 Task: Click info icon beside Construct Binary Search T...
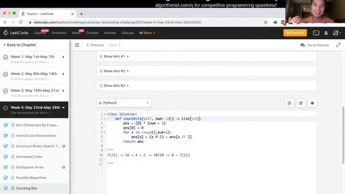(x=64, y=146)
